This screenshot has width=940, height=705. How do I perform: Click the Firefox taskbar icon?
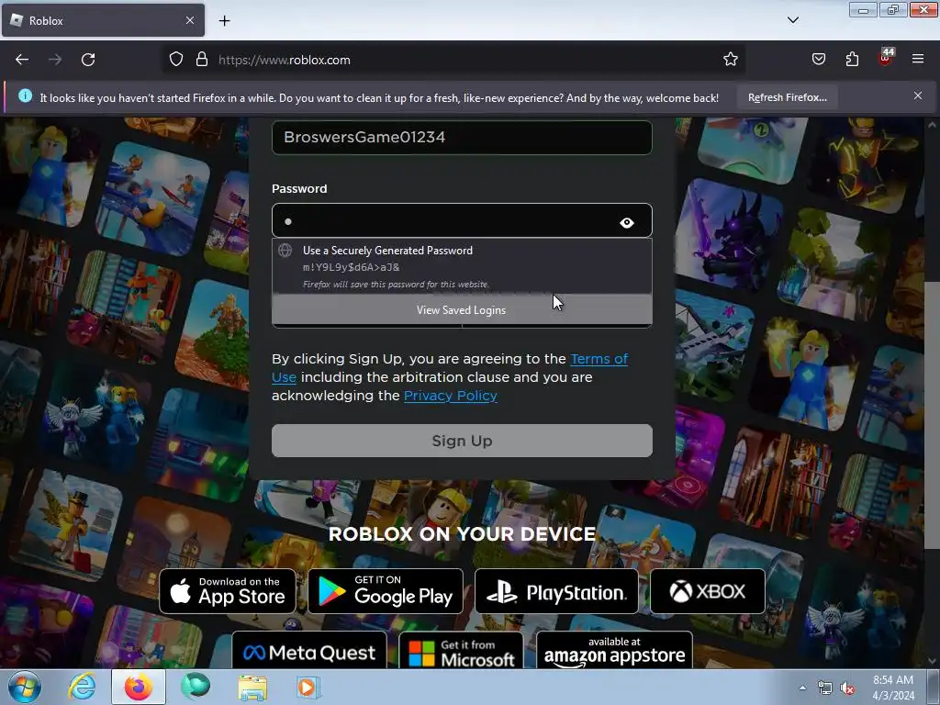(x=139, y=687)
